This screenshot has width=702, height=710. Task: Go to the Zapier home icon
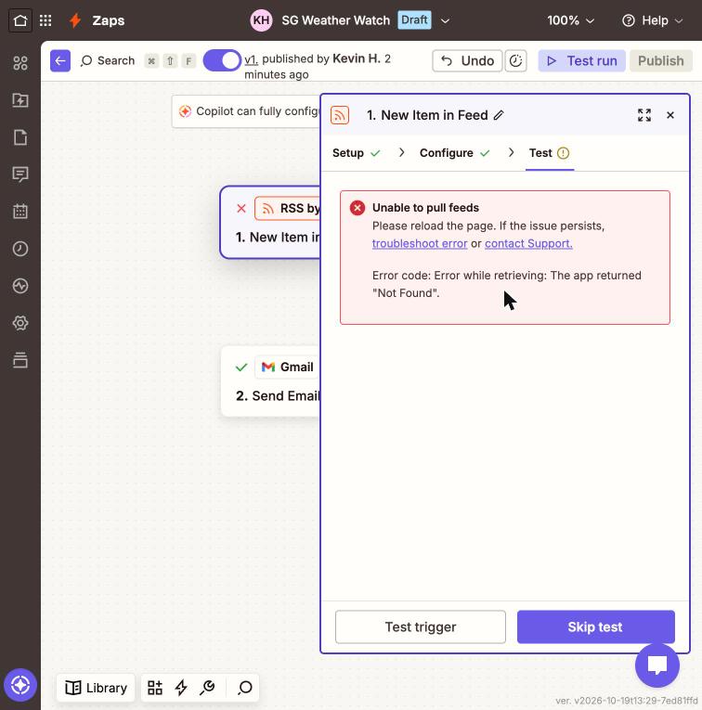[x=20, y=20]
